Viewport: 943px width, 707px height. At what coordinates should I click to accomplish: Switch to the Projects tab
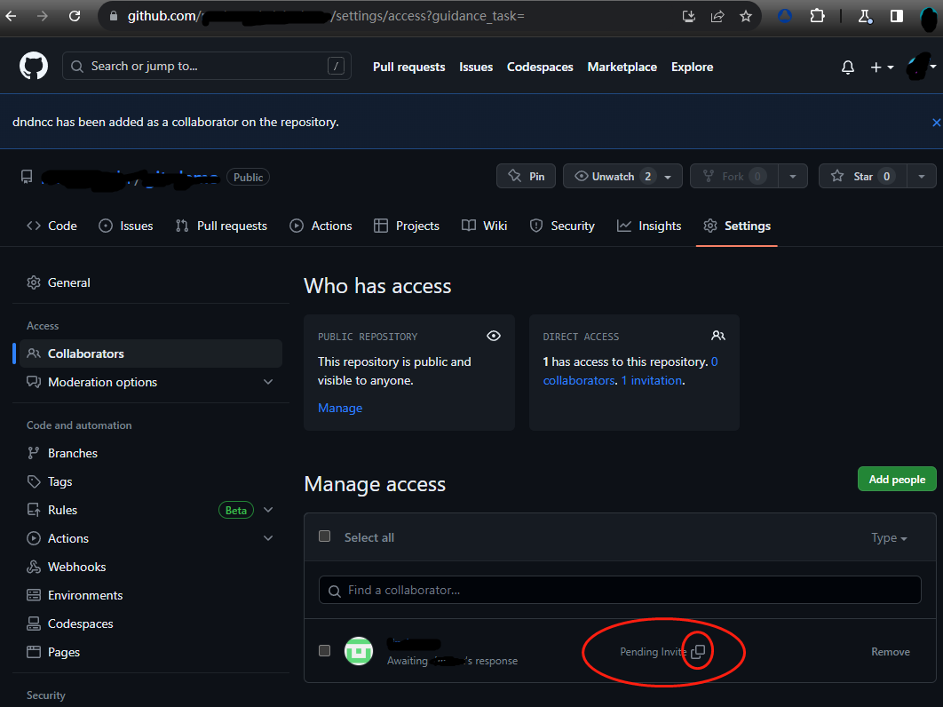pyautogui.click(x=407, y=226)
